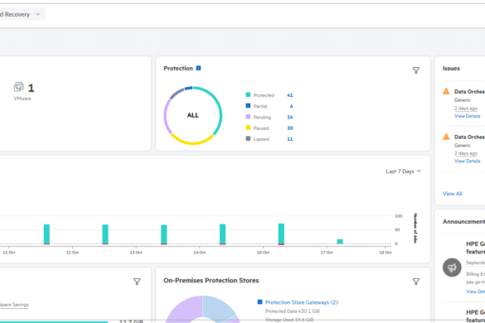
Task: Click the Protection info icon
Action: pos(198,68)
